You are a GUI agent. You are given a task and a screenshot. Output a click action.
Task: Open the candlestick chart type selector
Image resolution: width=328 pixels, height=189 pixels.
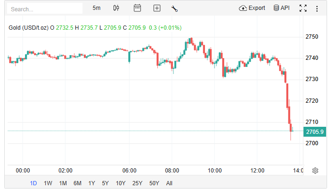[116, 8]
